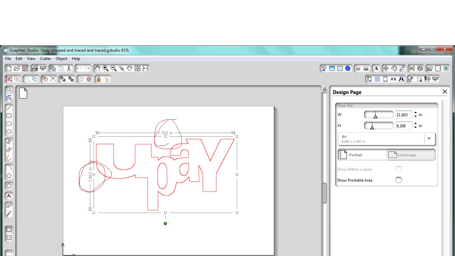Screen dimensions: 455x256
Task: Select the Text tool
Action: pyautogui.click(x=9, y=196)
